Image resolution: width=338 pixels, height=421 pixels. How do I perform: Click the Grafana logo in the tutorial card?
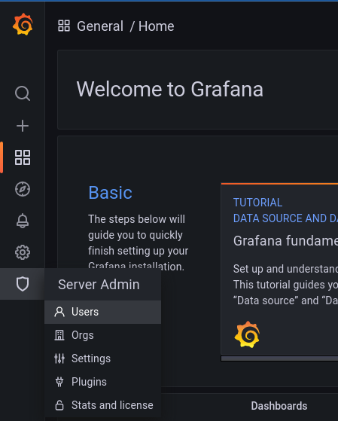(x=247, y=334)
